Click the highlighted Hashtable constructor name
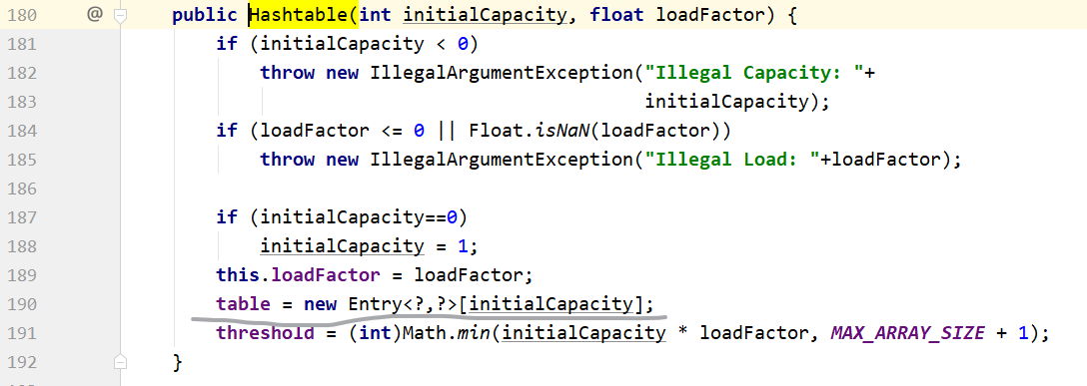The width and height of the screenshot is (1087, 386). [297, 15]
